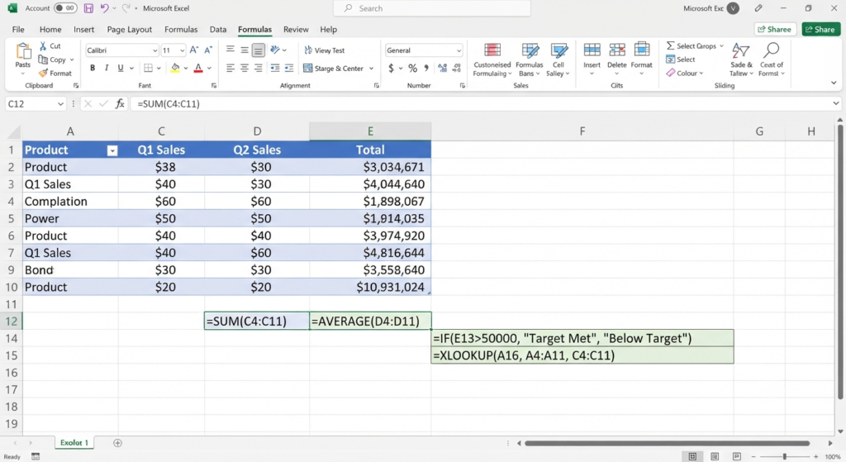Open Customised Formatting icon
This screenshot has height=462, width=846.
[492, 50]
